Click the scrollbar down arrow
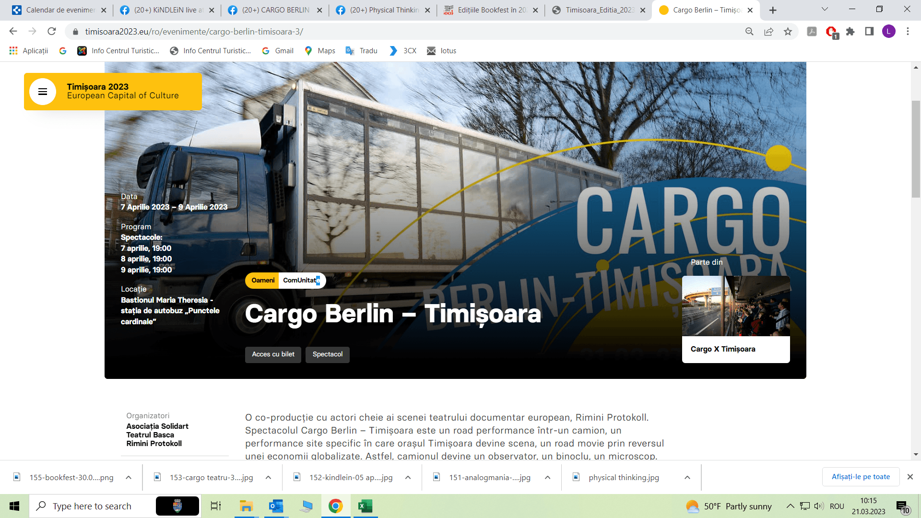This screenshot has height=518, width=921. (x=916, y=454)
